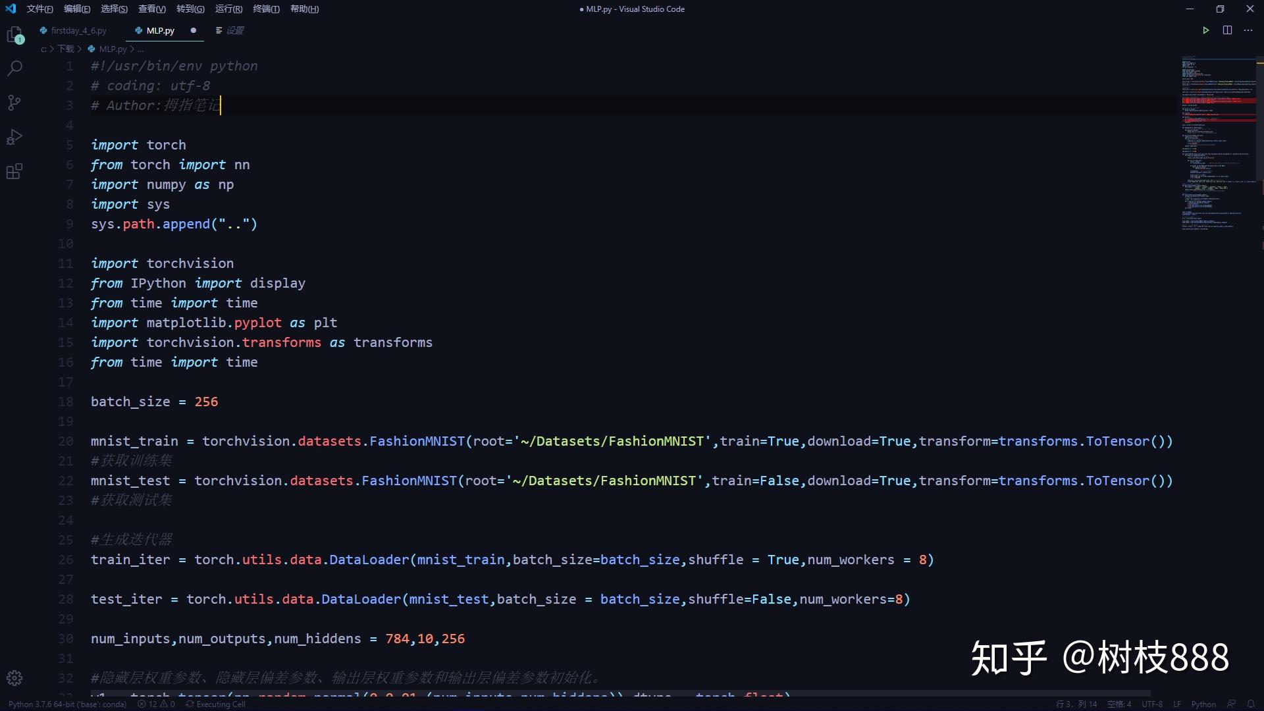The height and width of the screenshot is (711, 1264).
Task: Open the Extensions view
Action: (14, 171)
